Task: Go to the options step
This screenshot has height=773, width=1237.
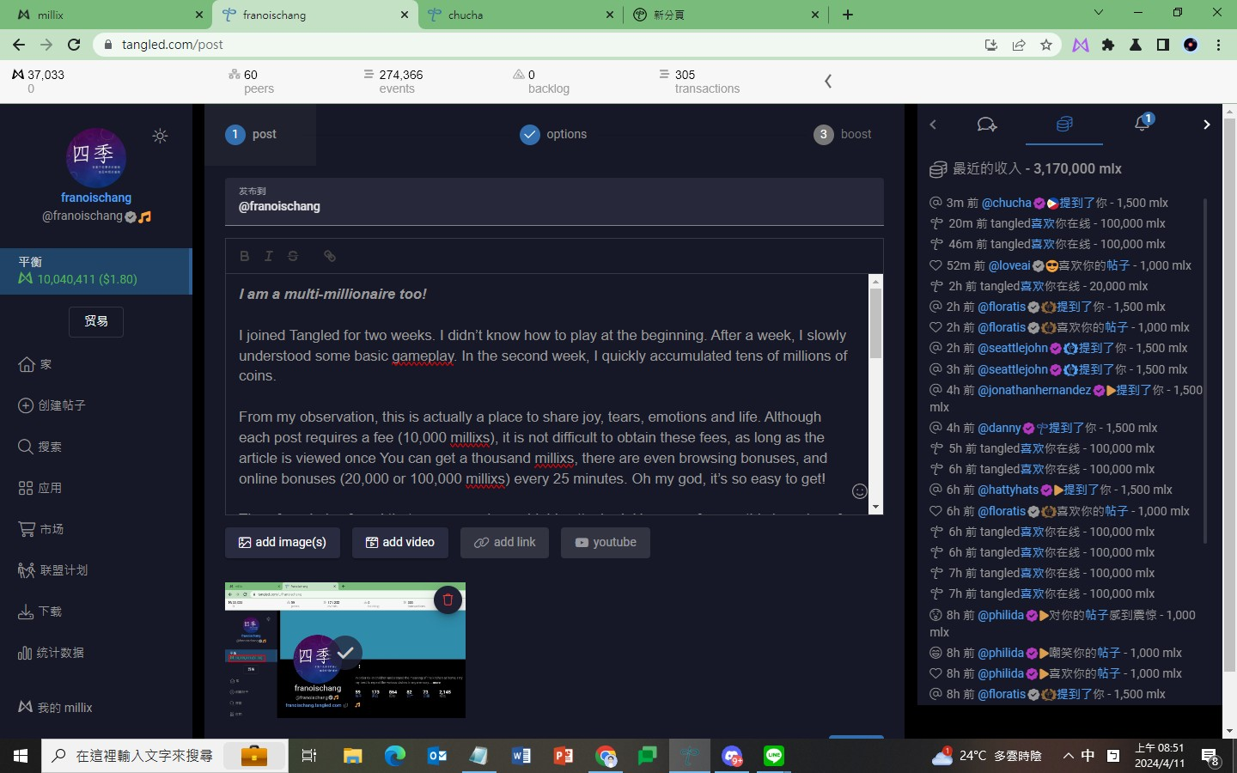Action: tap(553, 134)
